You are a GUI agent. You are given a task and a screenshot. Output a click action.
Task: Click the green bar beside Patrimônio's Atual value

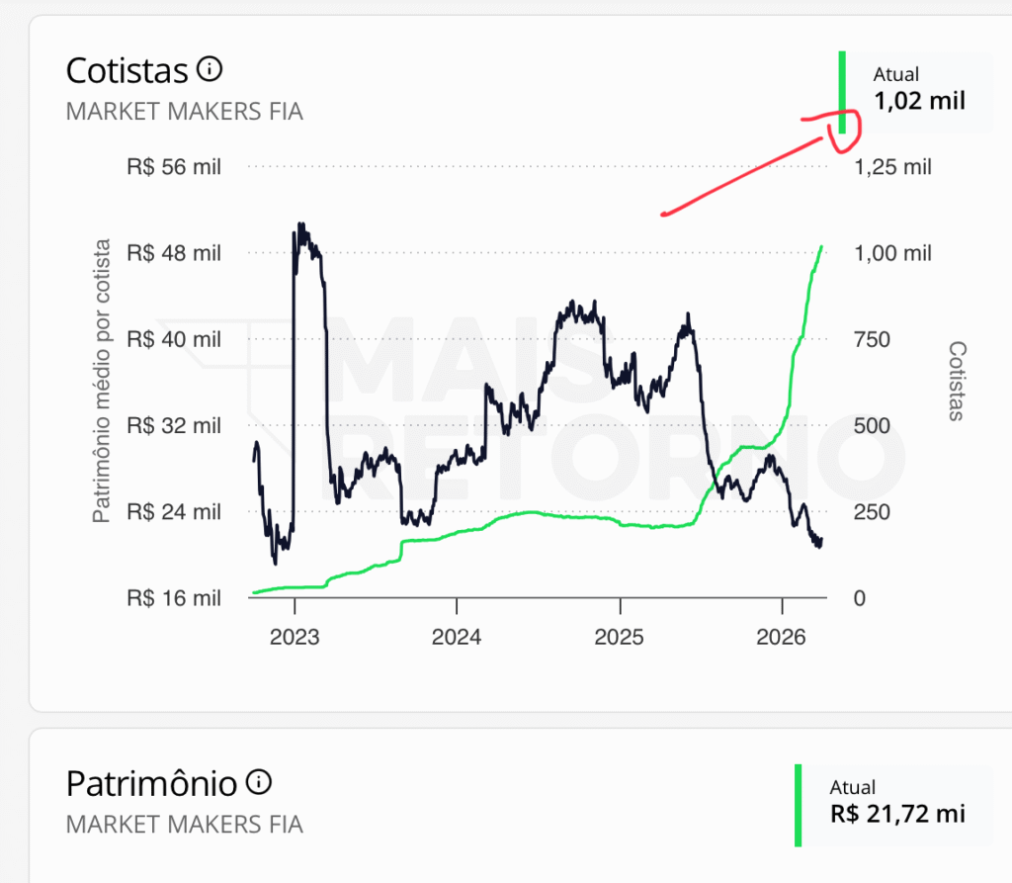click(797, 805)
